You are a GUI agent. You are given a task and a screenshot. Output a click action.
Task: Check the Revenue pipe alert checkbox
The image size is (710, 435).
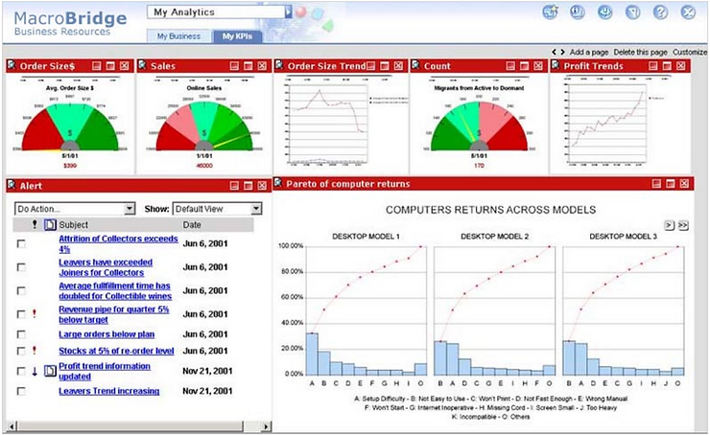click(21, 314)
